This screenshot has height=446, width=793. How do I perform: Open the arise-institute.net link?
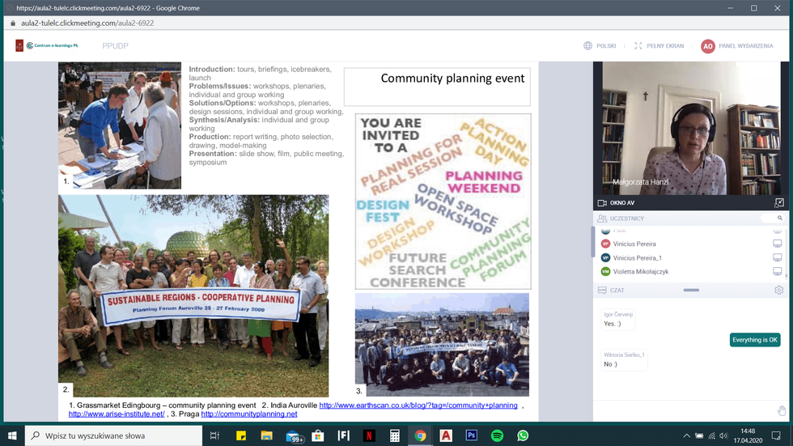(117, 414)
